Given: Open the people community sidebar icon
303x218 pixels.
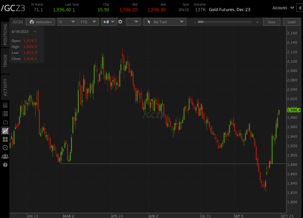Looking at the screenshot, I should pyautogui.click(x=5, y=156).
